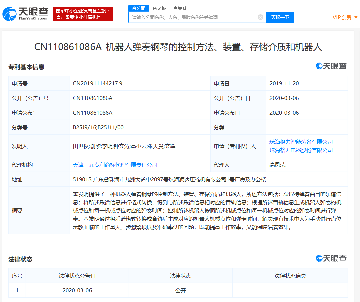Open 珠海格力电器股份有限公司 company link
Screen dimensions: 360x302
click(x=300, y=150)
